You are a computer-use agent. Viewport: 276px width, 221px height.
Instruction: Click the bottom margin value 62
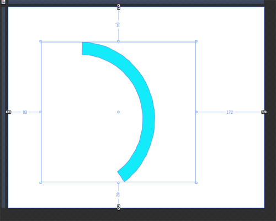click(x=118, y=194)
